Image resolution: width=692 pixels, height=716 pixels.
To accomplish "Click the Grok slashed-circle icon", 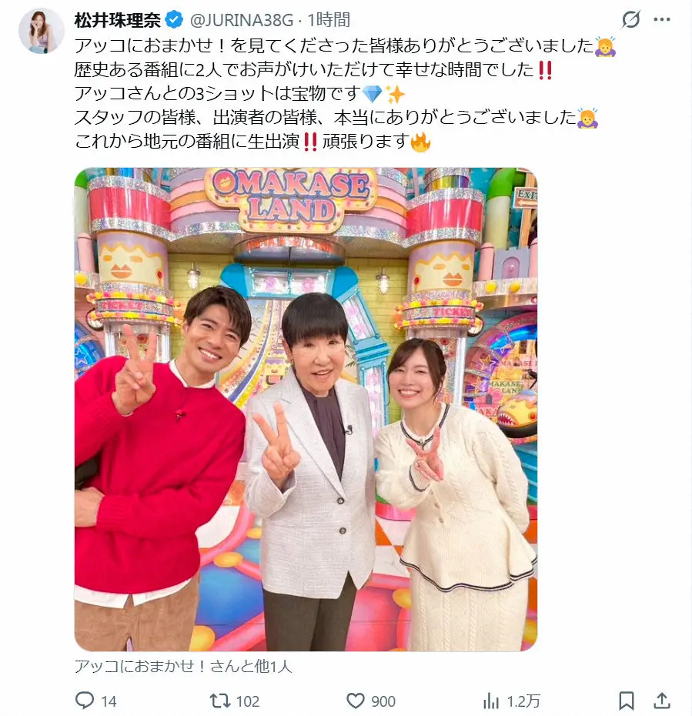I will point(631,20).
